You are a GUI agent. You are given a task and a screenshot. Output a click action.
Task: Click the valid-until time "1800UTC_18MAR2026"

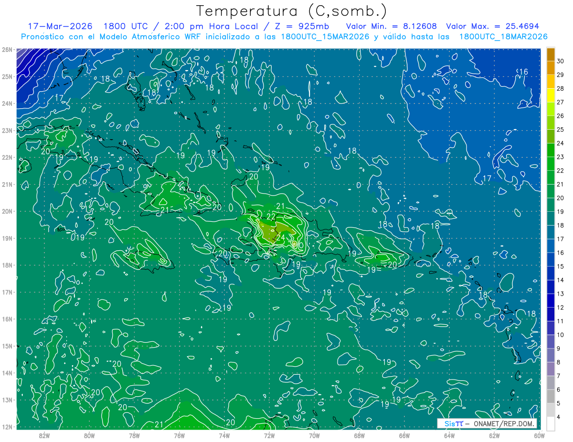point(503,37)
